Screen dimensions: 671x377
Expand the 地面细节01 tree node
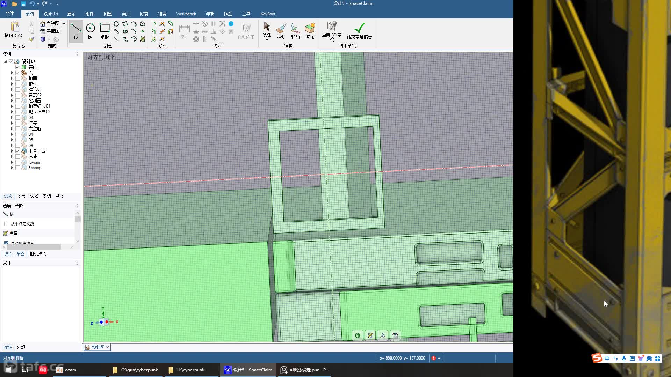click(x=12, y=106)
